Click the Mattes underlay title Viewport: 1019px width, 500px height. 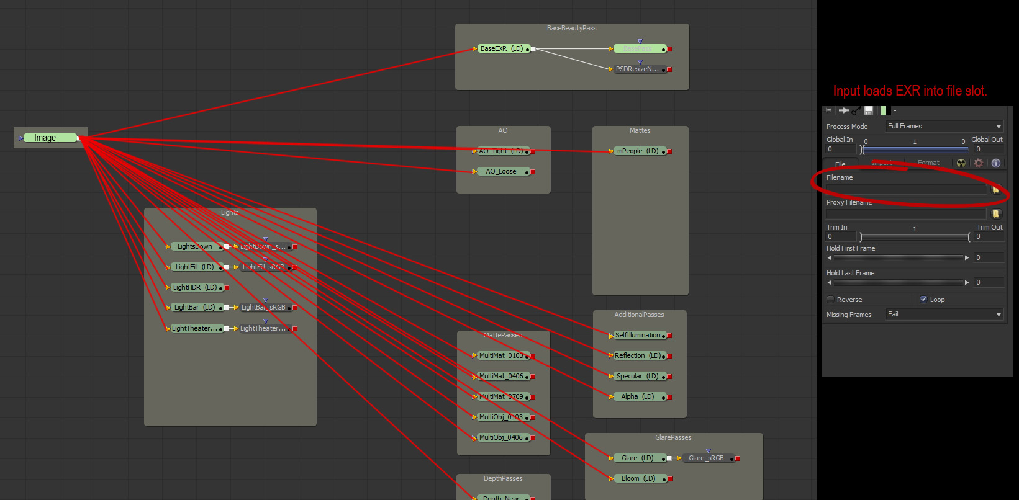pos(640,130)
